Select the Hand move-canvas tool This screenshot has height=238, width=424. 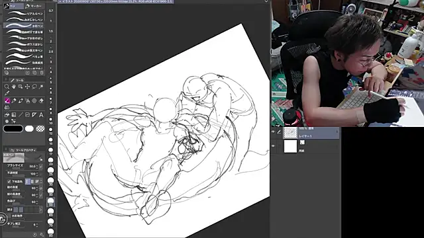tap(13, 87)
